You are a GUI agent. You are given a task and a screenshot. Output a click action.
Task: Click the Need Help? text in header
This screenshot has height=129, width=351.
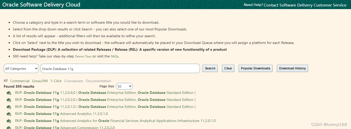point(253,5)
